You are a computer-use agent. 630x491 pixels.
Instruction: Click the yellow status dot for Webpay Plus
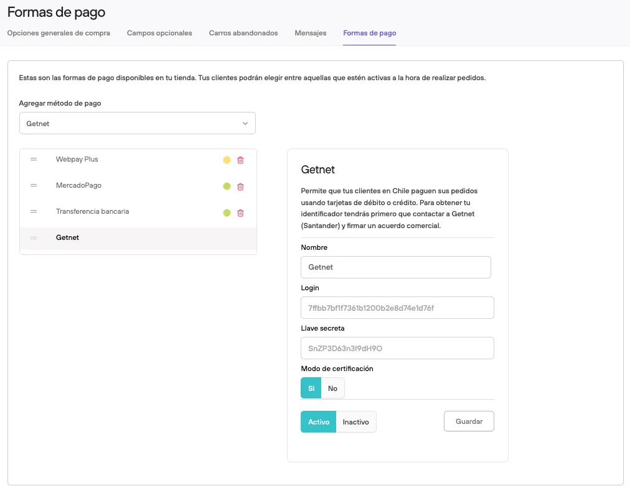pyautogui.click(x=227, y=160)
